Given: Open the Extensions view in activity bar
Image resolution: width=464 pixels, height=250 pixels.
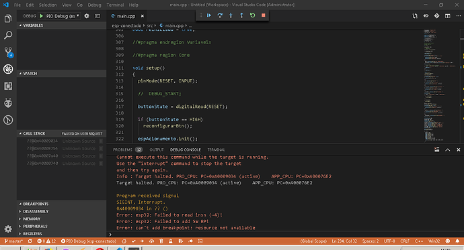Looking at the screenshot, I should (x=8, y=86).
